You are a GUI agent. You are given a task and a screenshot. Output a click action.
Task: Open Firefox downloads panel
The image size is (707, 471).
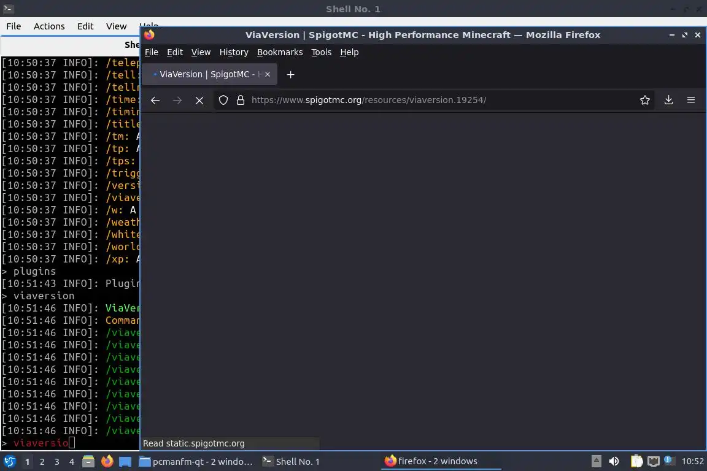(669, 100)
